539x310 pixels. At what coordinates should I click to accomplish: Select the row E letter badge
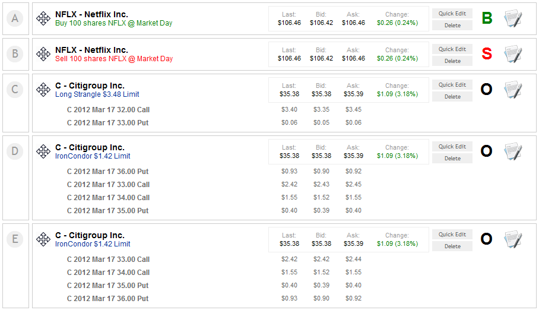coord(15,239)
